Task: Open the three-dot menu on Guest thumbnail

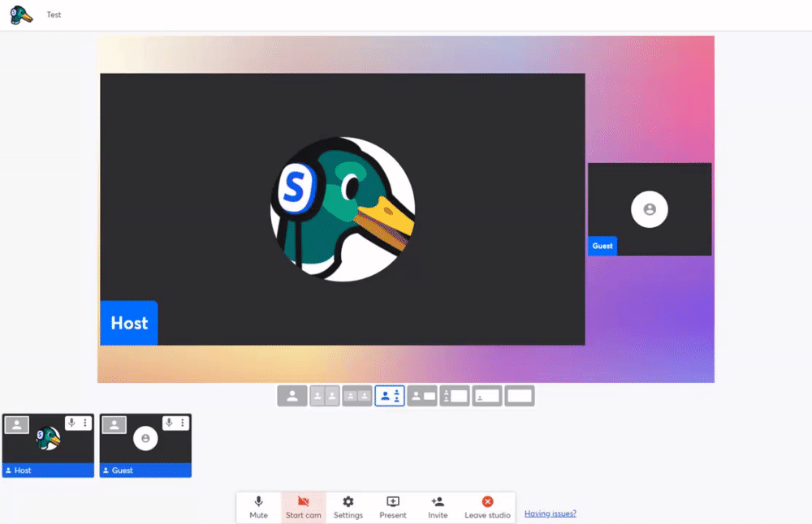Action: pos(182,423)
